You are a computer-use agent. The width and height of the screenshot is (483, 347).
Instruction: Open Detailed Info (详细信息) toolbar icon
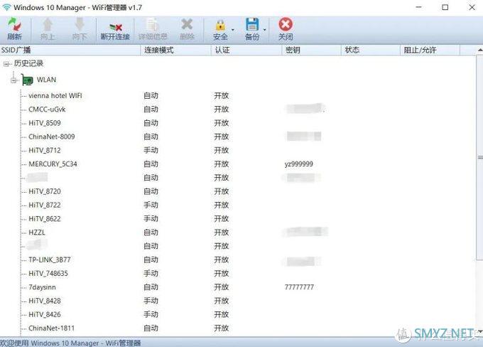tap(152, 24)
